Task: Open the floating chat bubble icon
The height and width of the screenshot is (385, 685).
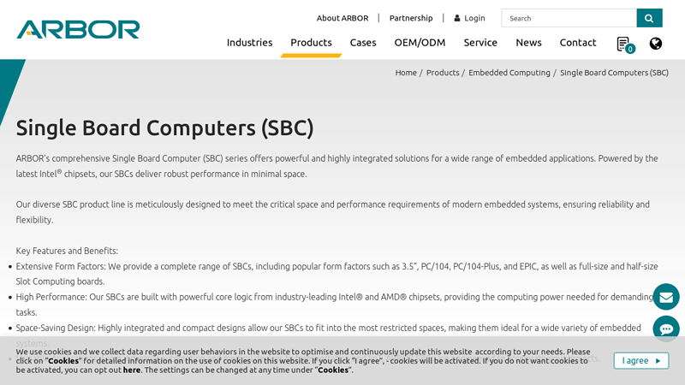Action: 666,329
